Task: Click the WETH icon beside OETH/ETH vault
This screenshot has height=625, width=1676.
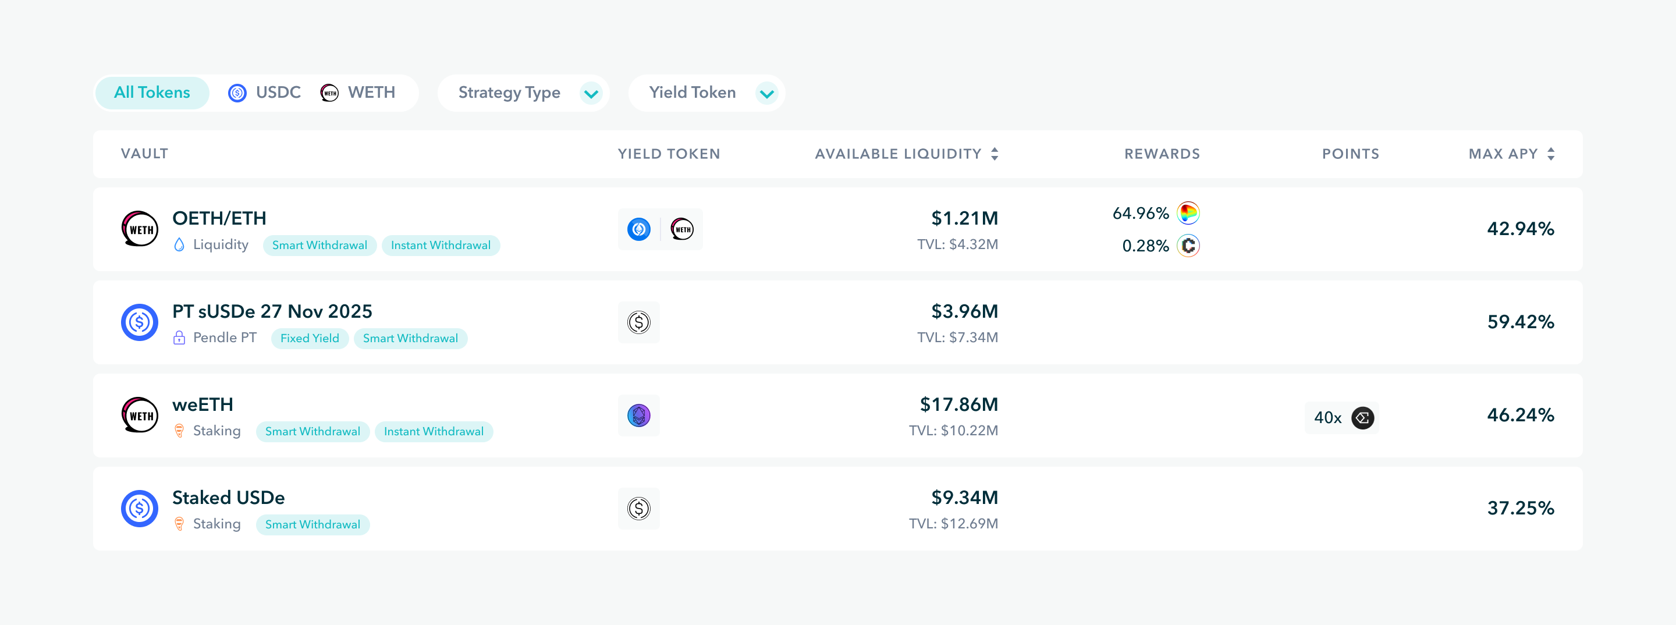Action: tap(140, 229)
